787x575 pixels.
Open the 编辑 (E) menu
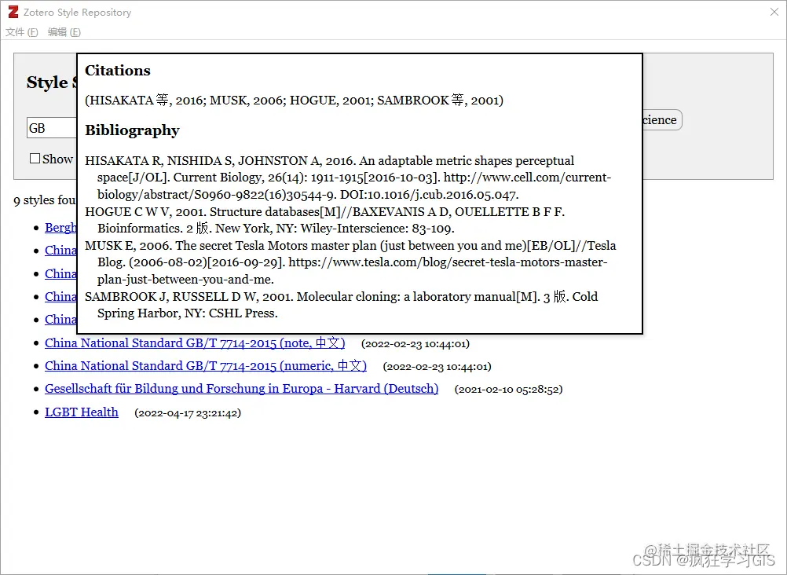coord(64,32)
